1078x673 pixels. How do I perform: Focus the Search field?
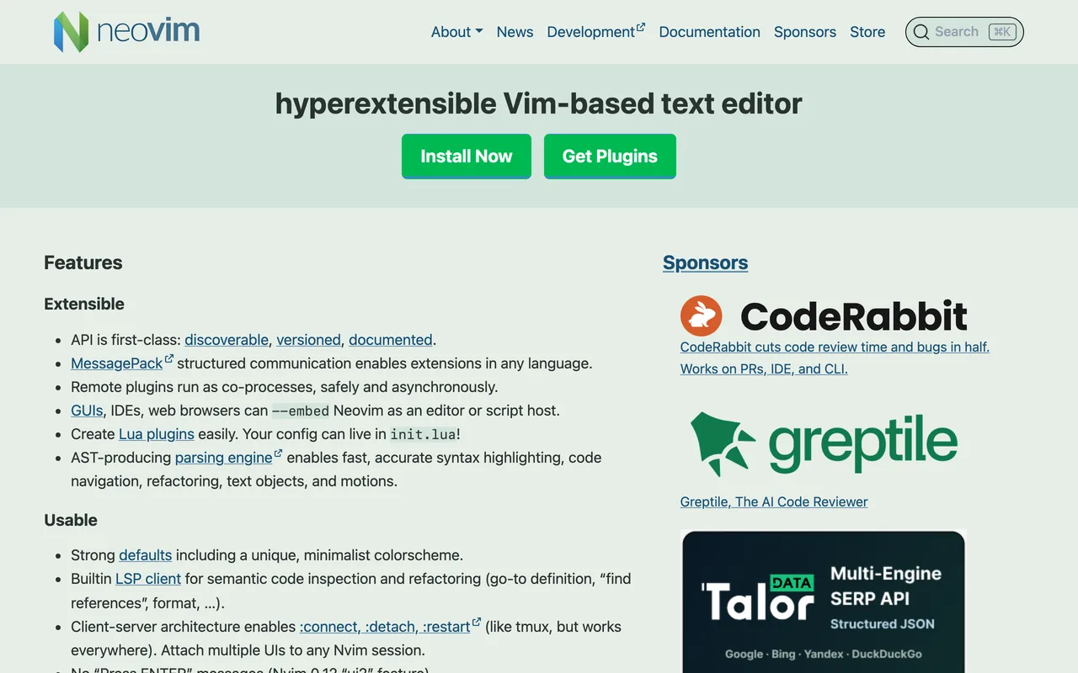(964, 32)
